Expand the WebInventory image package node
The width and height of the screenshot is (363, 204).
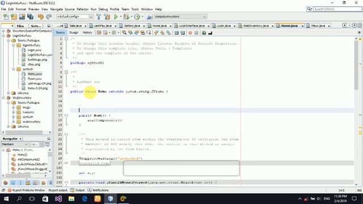[13, 107]
